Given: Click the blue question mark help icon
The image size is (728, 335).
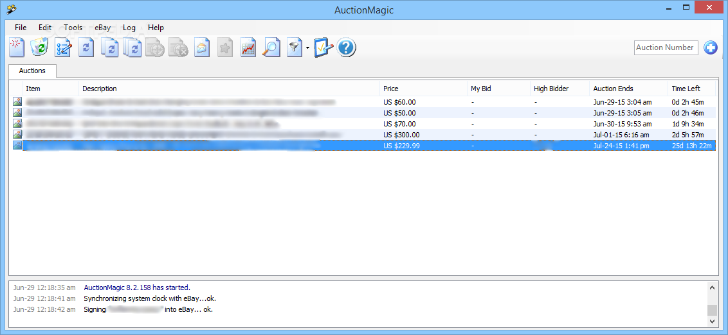Looking at the screenshot, I should point(347,47).
